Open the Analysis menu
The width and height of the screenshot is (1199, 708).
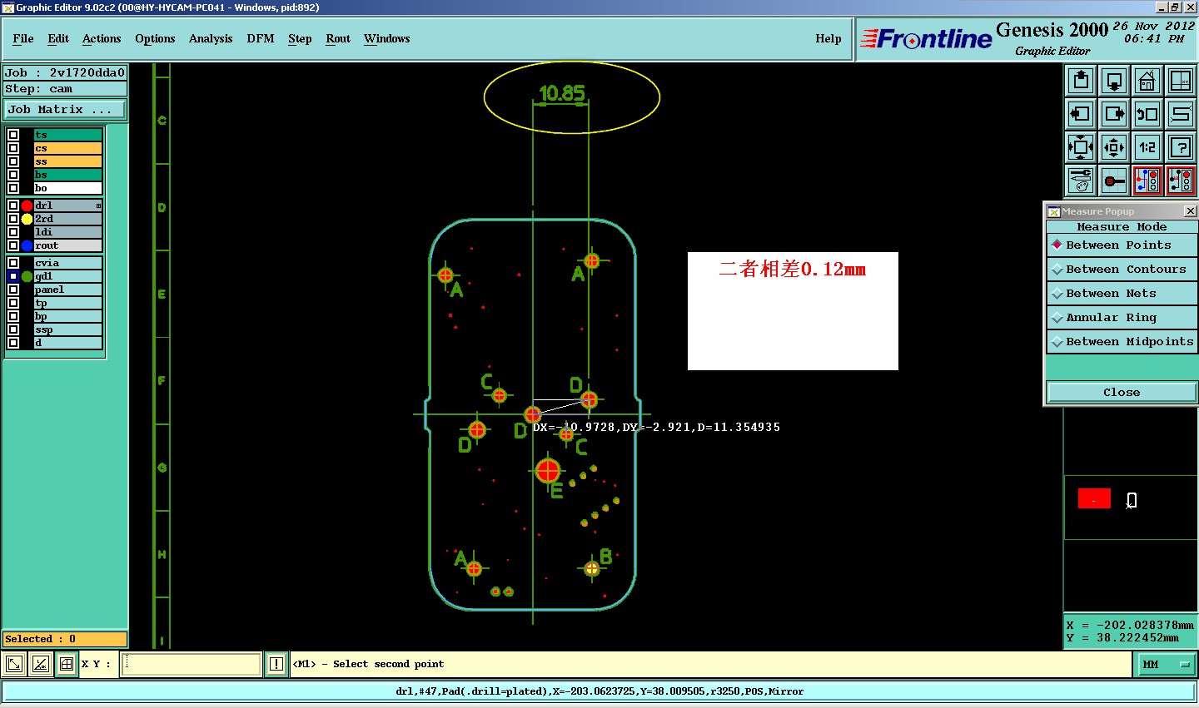click(x=211, y=38)
